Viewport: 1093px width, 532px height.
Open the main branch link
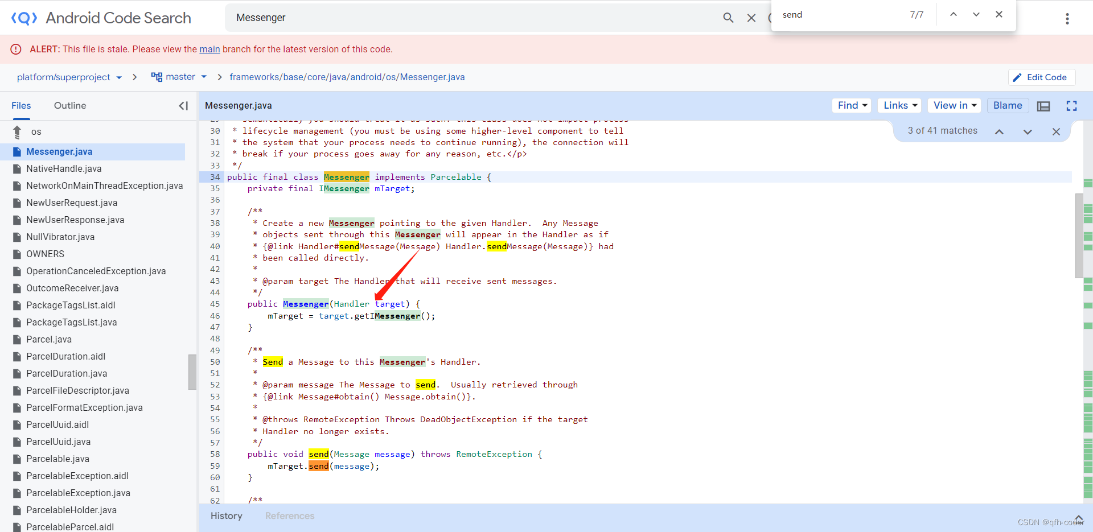click(209, 50)
